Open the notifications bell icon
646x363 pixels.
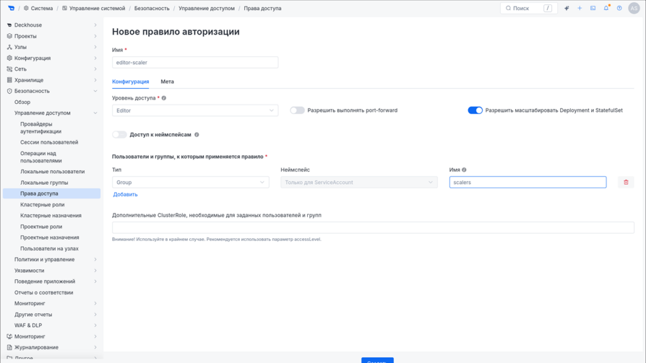[x=606, y=8]
